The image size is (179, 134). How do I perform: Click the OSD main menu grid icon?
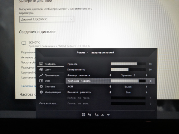point(84,115)
